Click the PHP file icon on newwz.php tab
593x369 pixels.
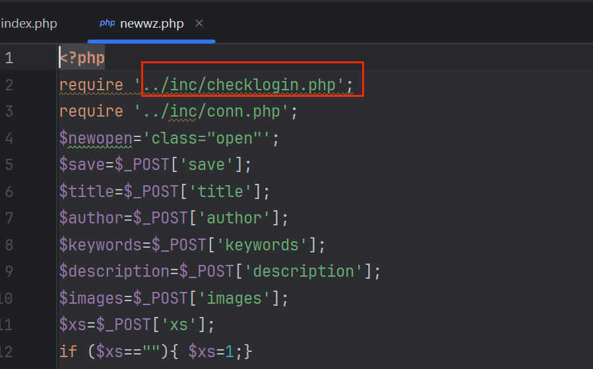[x=107, y=24]
